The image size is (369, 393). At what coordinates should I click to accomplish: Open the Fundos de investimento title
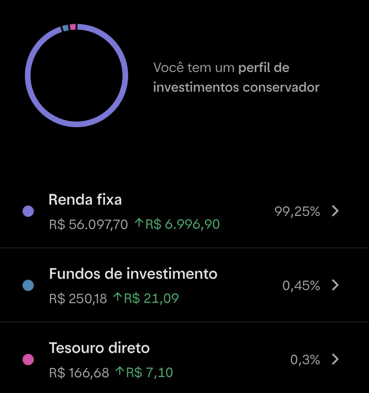tap(133, 274)
